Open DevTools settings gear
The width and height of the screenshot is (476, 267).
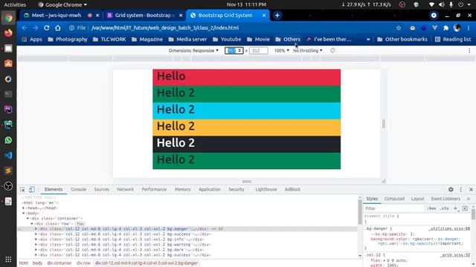[x=451, y=190]
